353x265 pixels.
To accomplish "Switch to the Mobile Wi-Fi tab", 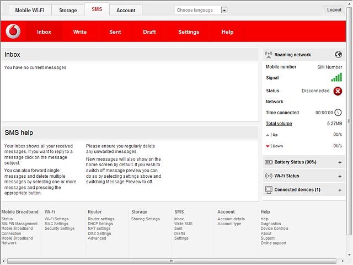I will tap(30, 10).
